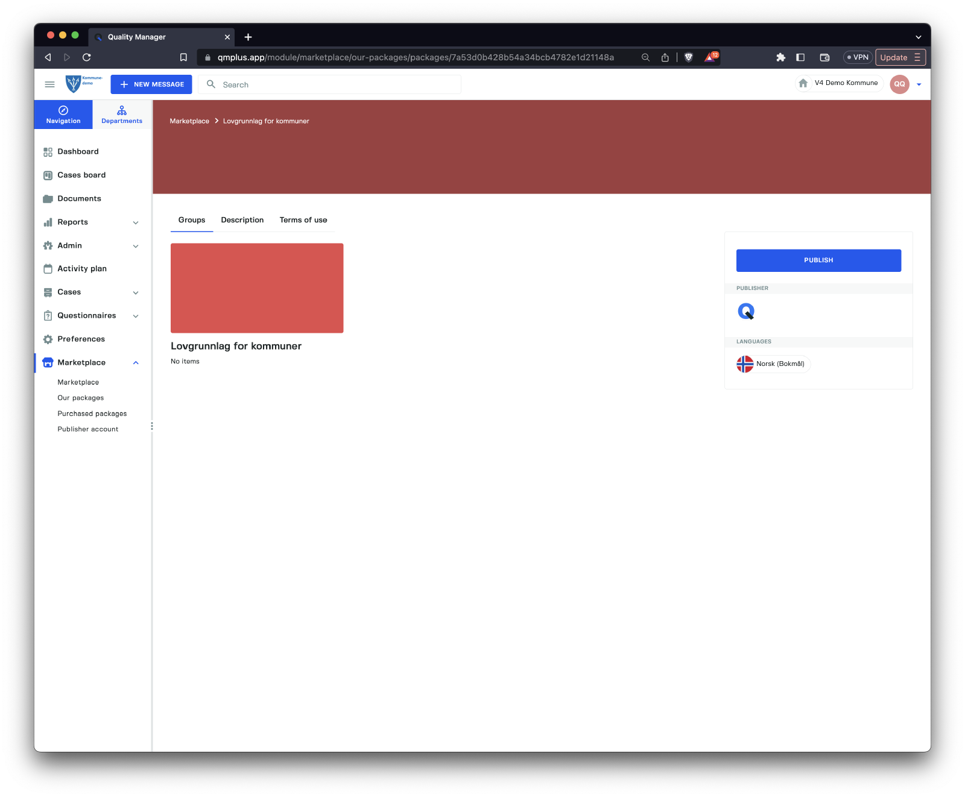Open the account dropdown arrow next to avatar
Viewport: 965px width, 797px height.
919,84
